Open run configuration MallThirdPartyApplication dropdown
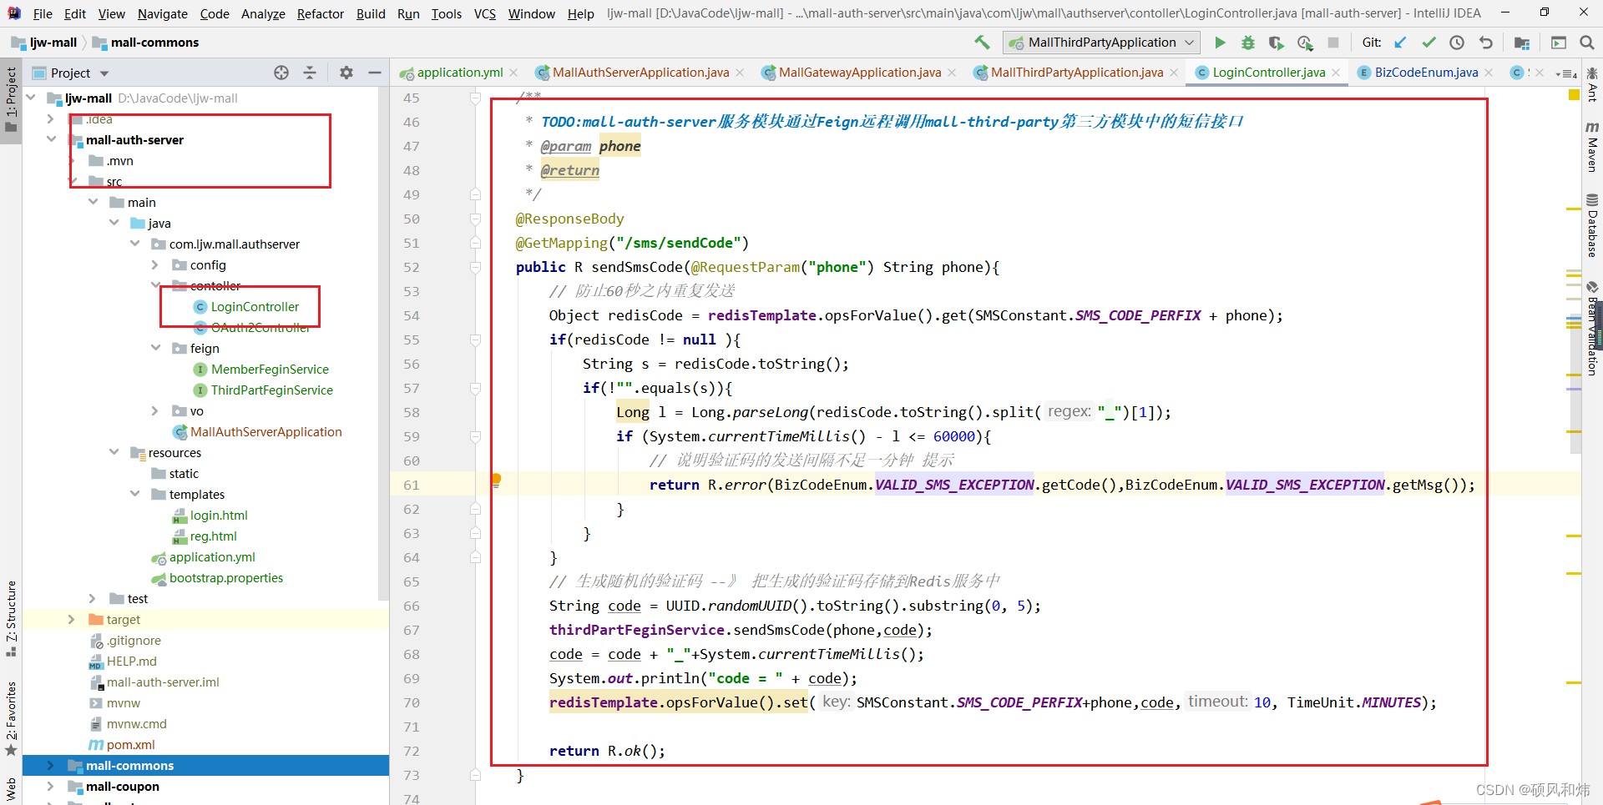The image size is (1603, 805). (1102, 43)
